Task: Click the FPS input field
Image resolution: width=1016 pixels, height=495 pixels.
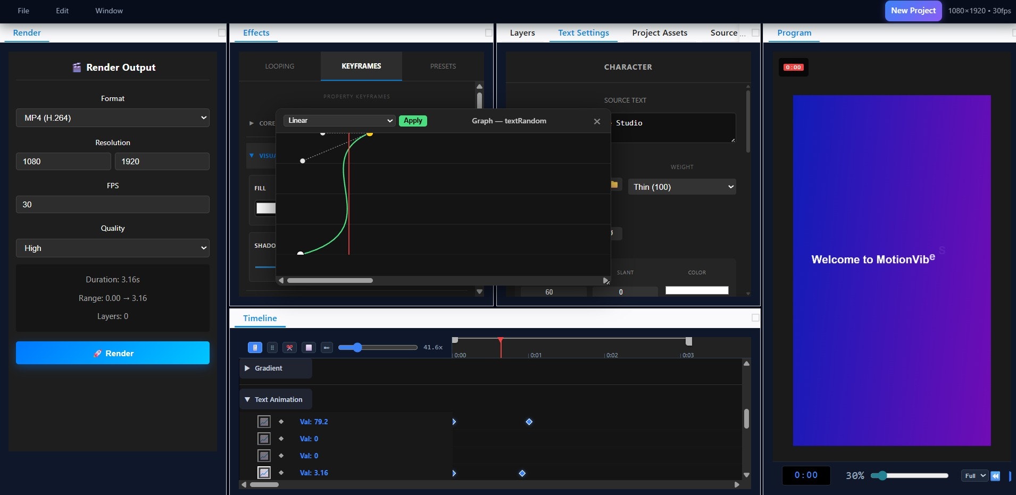Action: 113,205
